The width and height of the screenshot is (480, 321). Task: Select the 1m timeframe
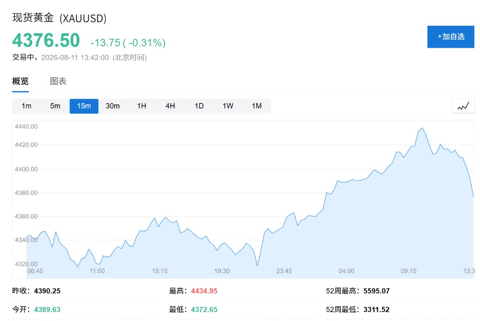26,106
